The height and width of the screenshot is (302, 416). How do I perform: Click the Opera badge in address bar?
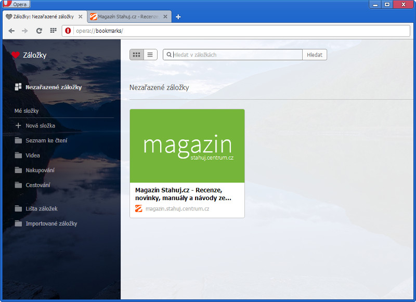click(x=68, y=31)
